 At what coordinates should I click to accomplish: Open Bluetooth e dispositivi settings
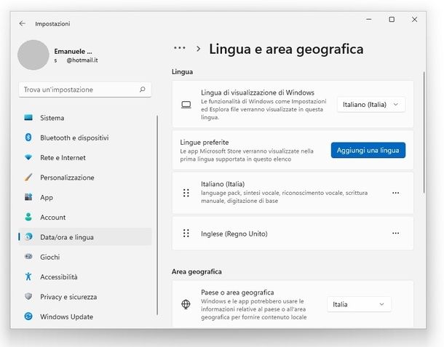pyautogui.click(x=85, y=137)
